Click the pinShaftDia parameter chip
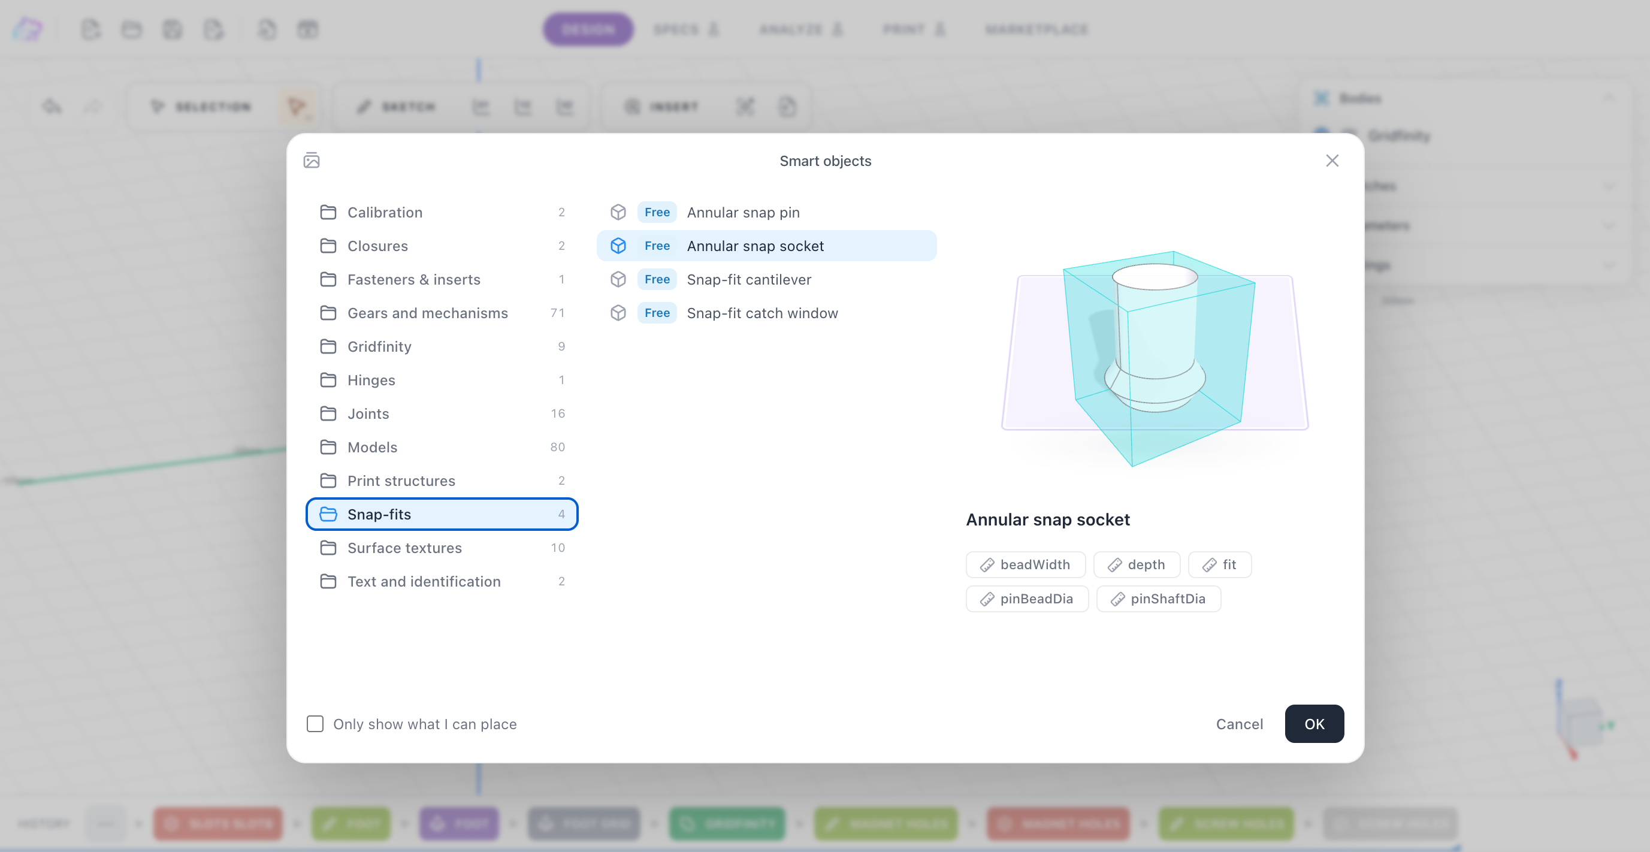The image size is (1650, 852). pos(1158,599)
